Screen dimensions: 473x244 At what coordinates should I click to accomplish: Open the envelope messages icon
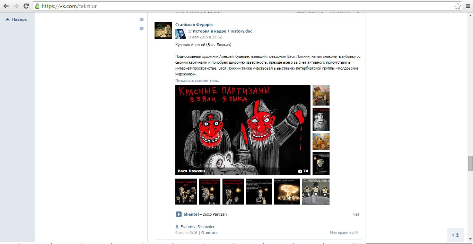pyautogui.click(x=141, y=20)
